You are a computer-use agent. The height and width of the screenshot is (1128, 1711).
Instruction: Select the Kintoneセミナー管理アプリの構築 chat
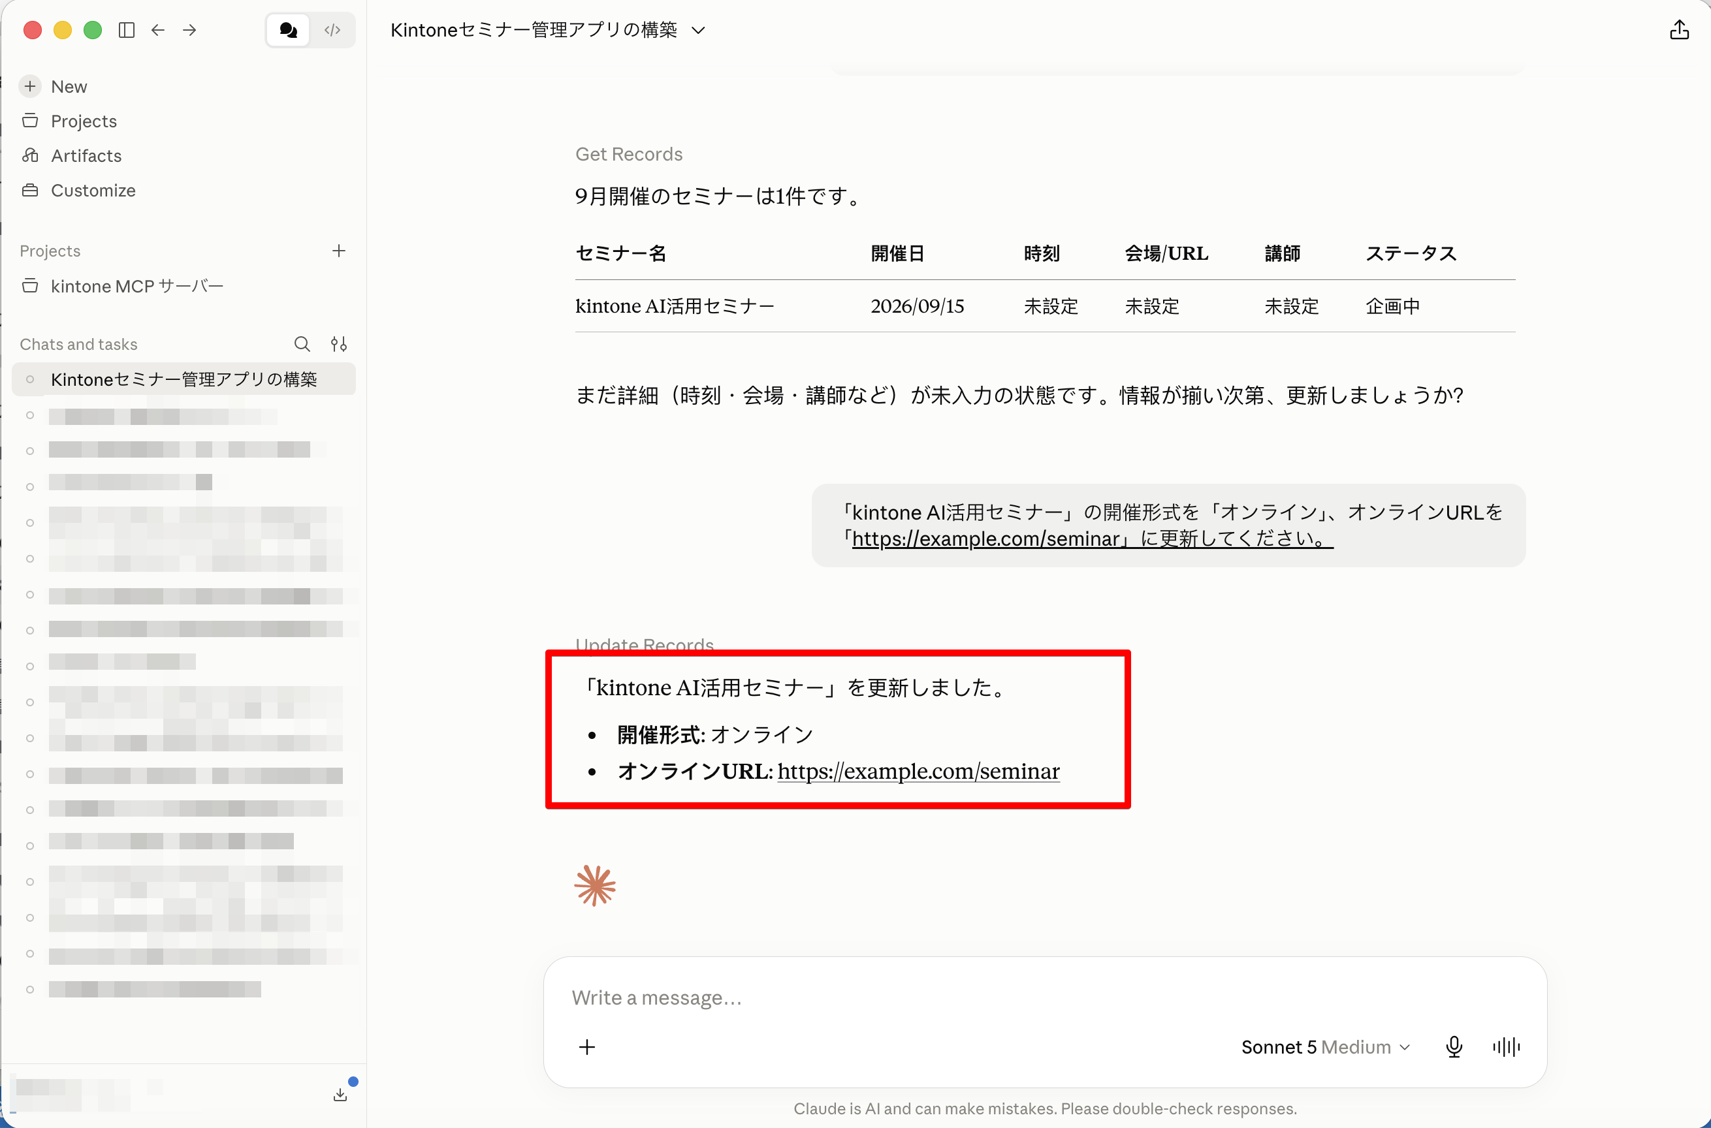[x=184, y=379]
